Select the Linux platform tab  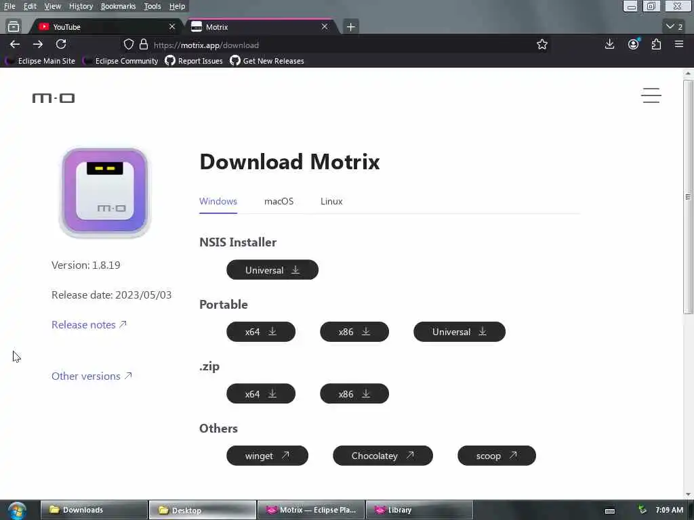331,201
